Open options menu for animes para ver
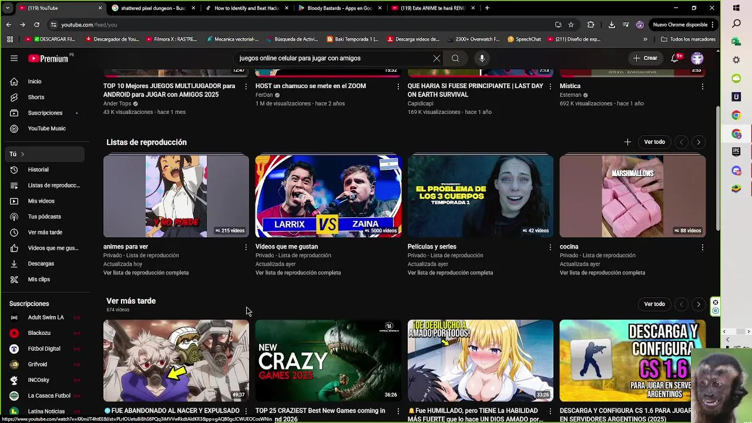 tap(246, 247)
